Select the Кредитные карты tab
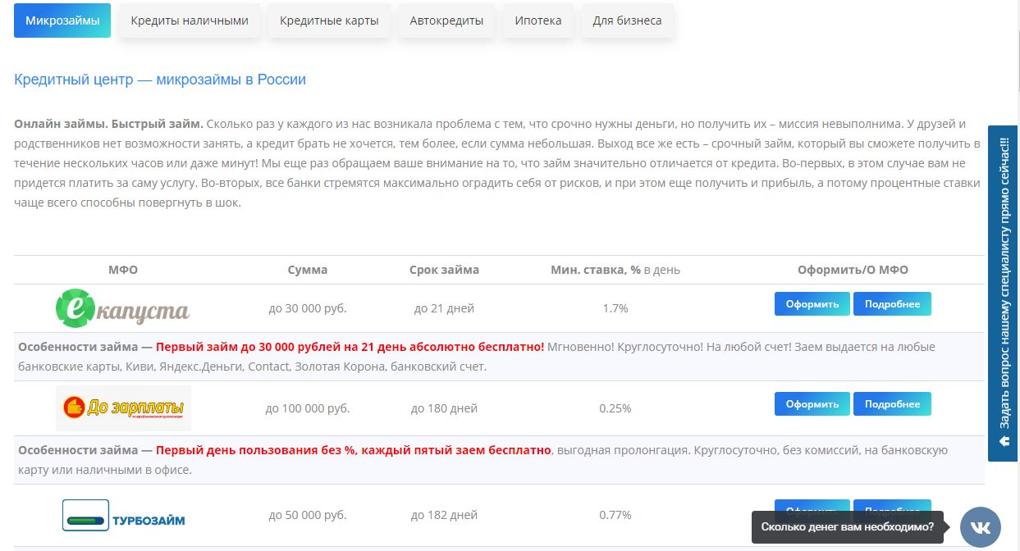Image resolution: width=1020 pixels, height=551 pixels. tap(329, 20)
